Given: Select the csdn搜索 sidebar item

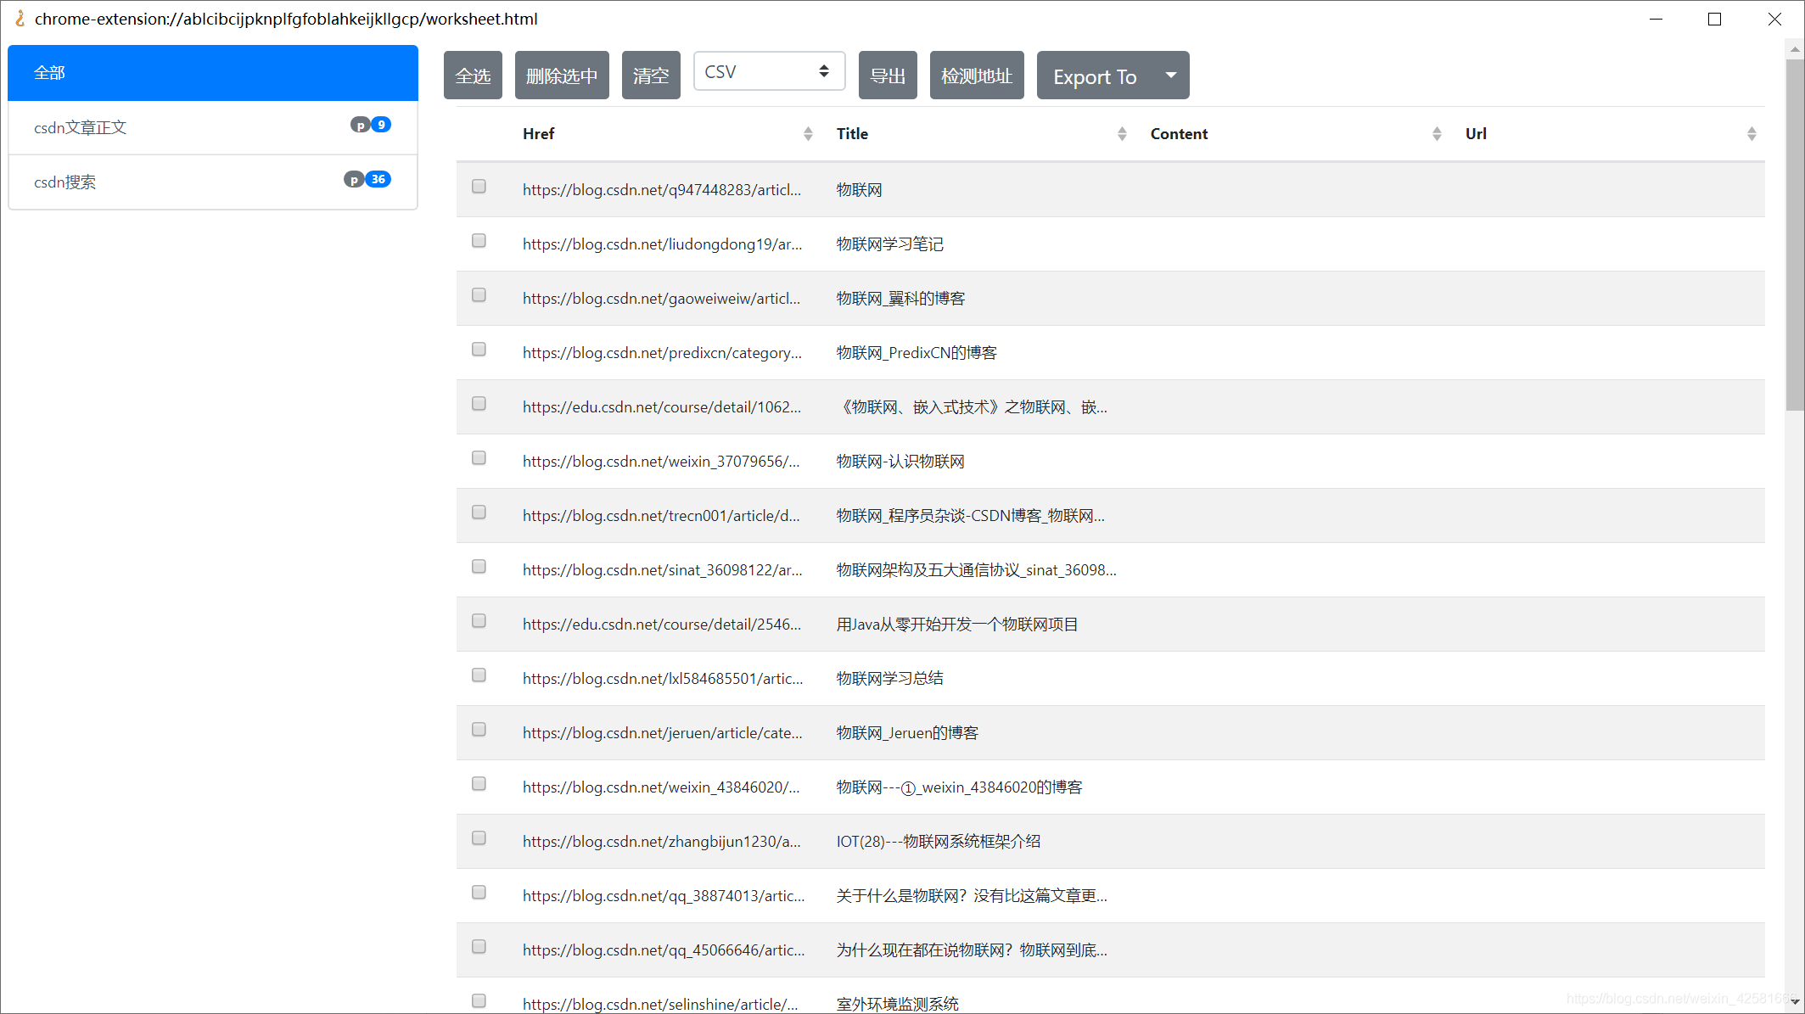Looking at the screenshot, I should (x=213, y=182).
